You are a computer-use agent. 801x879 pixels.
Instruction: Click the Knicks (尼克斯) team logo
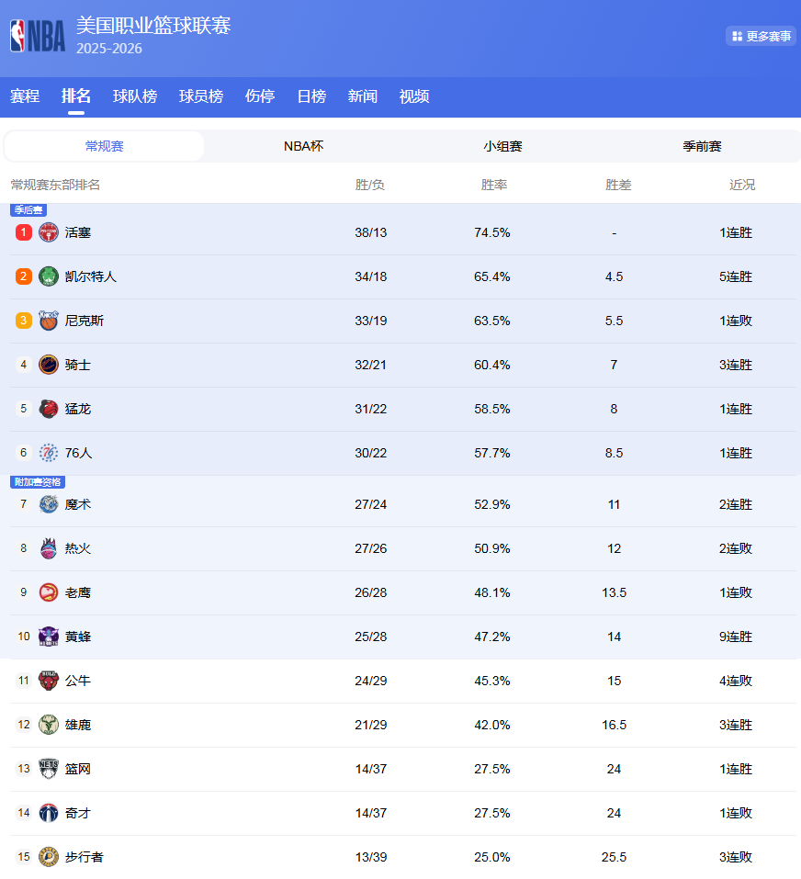(49, 321)
